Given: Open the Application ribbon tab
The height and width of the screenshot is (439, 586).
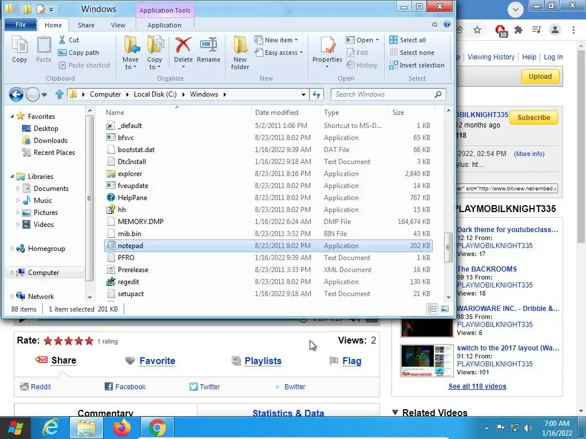Looking at the screenshot, I should pyautogui.click(x=164, y=25).
